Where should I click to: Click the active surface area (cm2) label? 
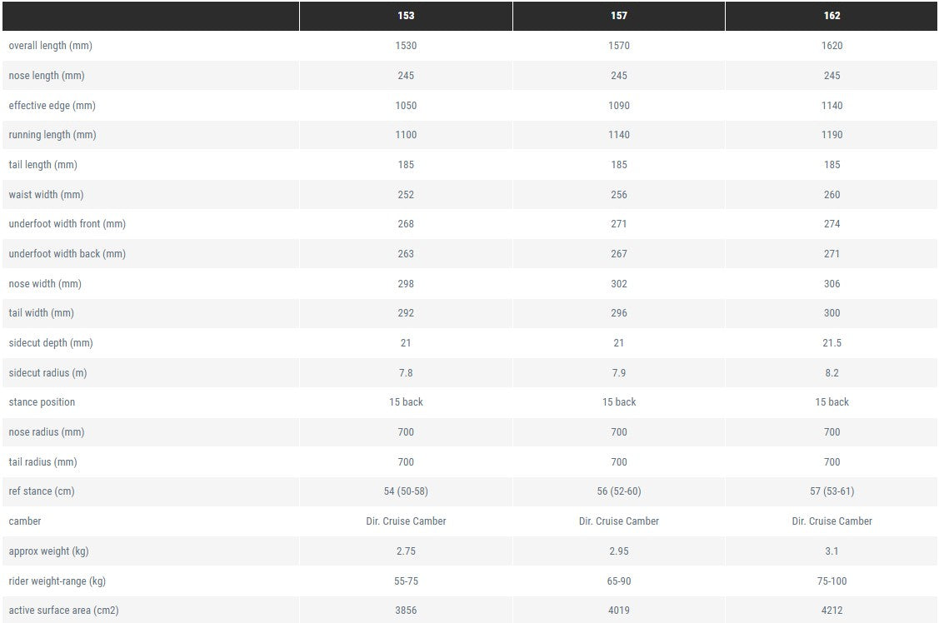click(63, 611)
